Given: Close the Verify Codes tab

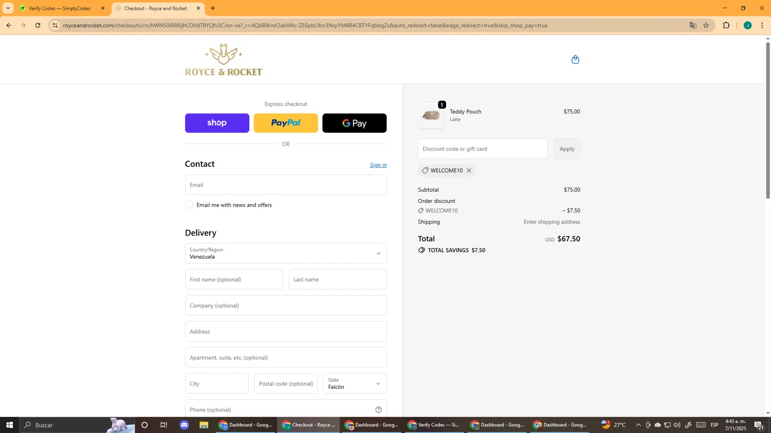Looking at the screenshot, I should pos(102,8).
